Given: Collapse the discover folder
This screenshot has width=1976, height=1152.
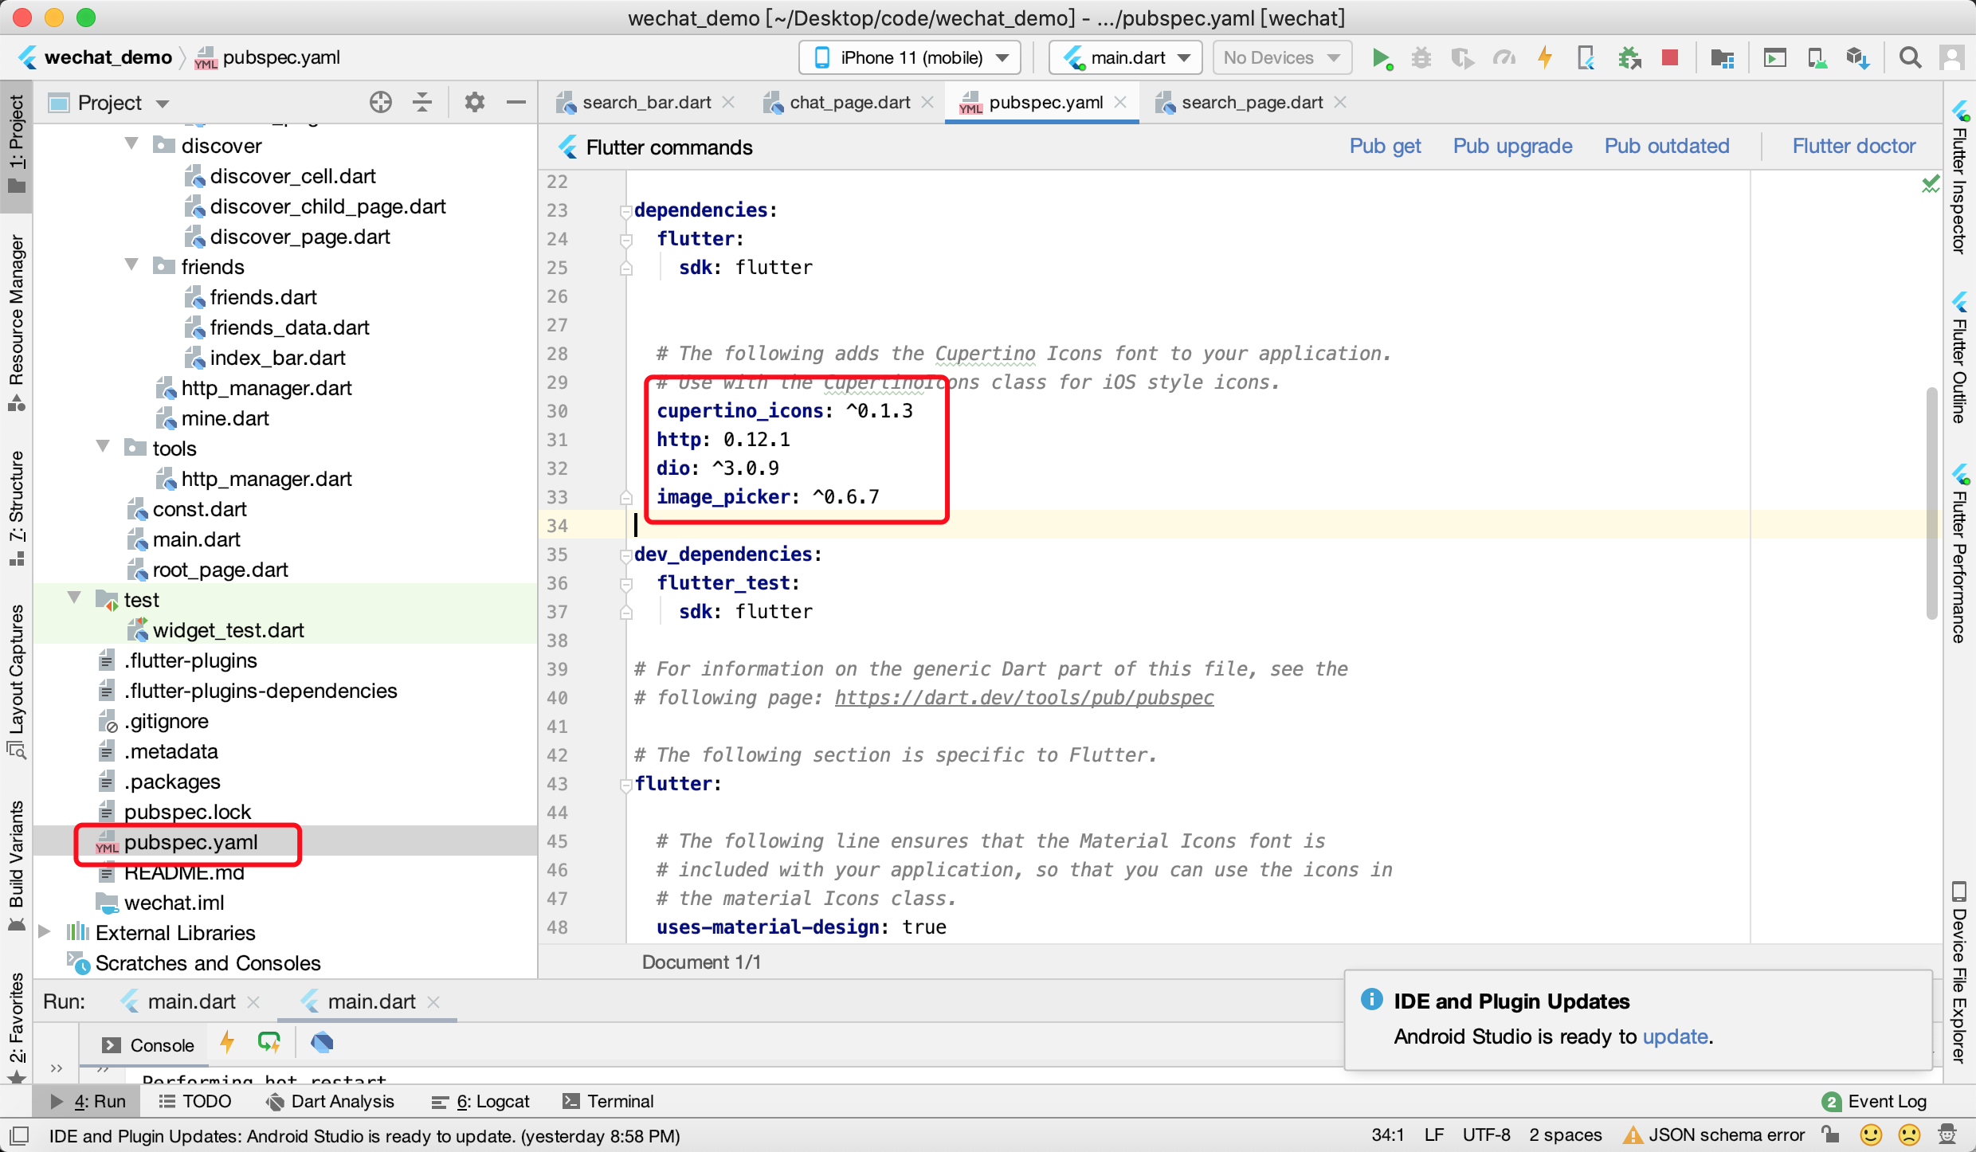Looking at the screenshot, I should (x=131, y=145).
